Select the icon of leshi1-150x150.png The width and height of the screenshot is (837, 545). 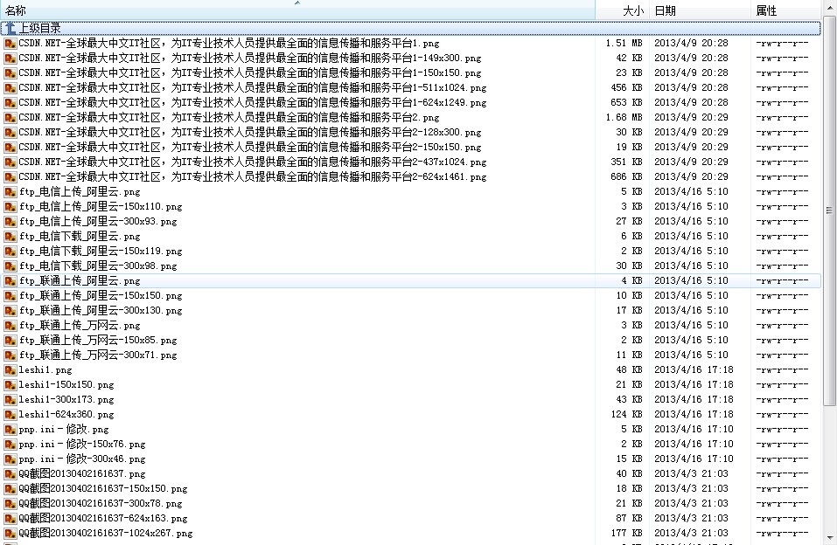(x=10, y=385)
